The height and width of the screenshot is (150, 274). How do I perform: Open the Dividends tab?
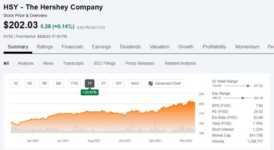130,47
